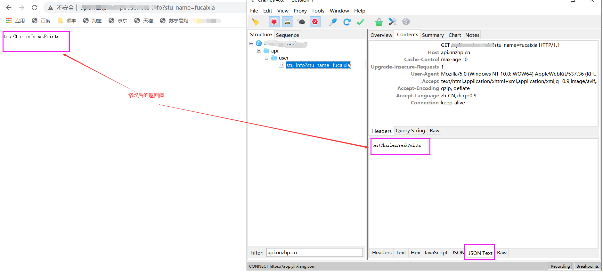Open the Tools wrench icon
603x276 pixels.
393,22
